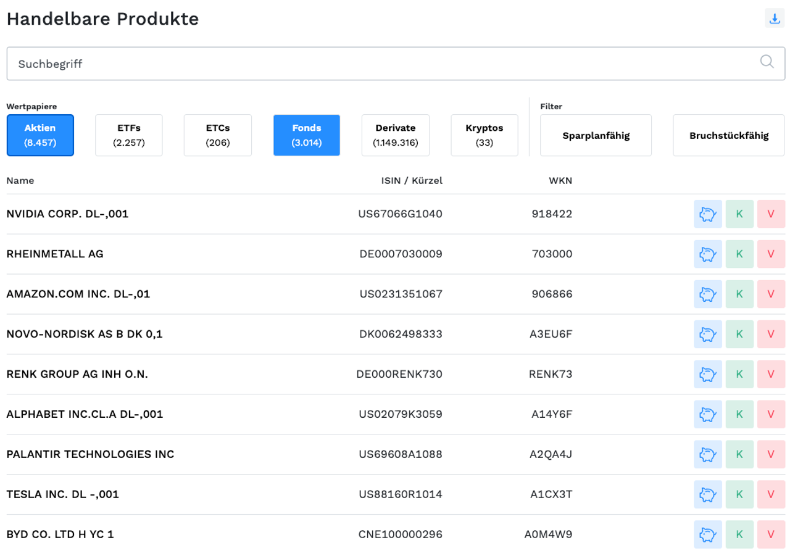Viewport: 790px width, 553px height.
Task: Select the RHEINMETALL AG row name
Action: [x=55, y=254]
